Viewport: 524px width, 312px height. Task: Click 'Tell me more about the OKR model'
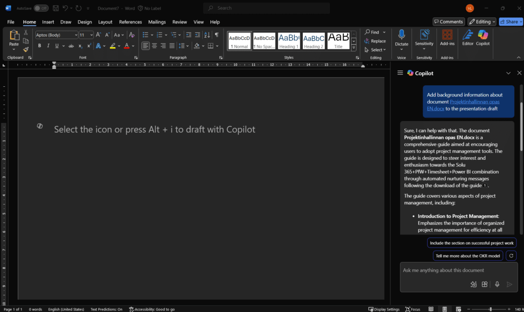(x=468, y=256)
